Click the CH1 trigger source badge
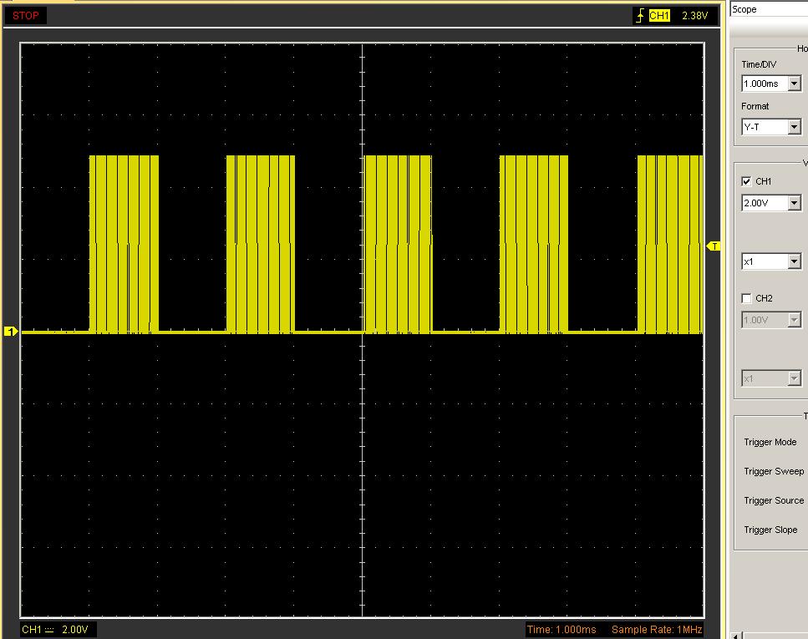 coord(659,16)
